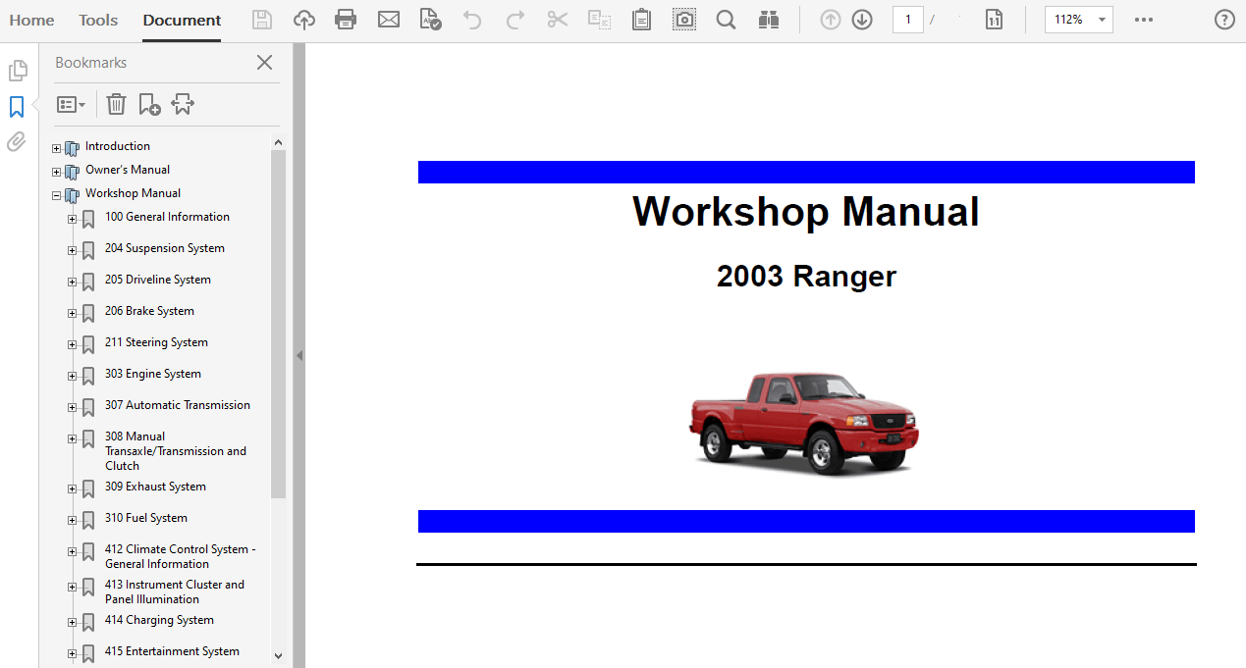Click the Send by email envelope icon
The height and width of the screenshot is (668, 1246).
[389, 20]
